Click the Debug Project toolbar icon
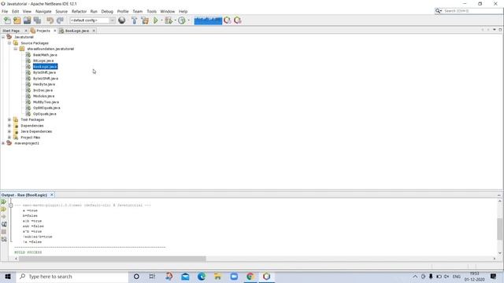The image size is (504, 283). (169, 20)
